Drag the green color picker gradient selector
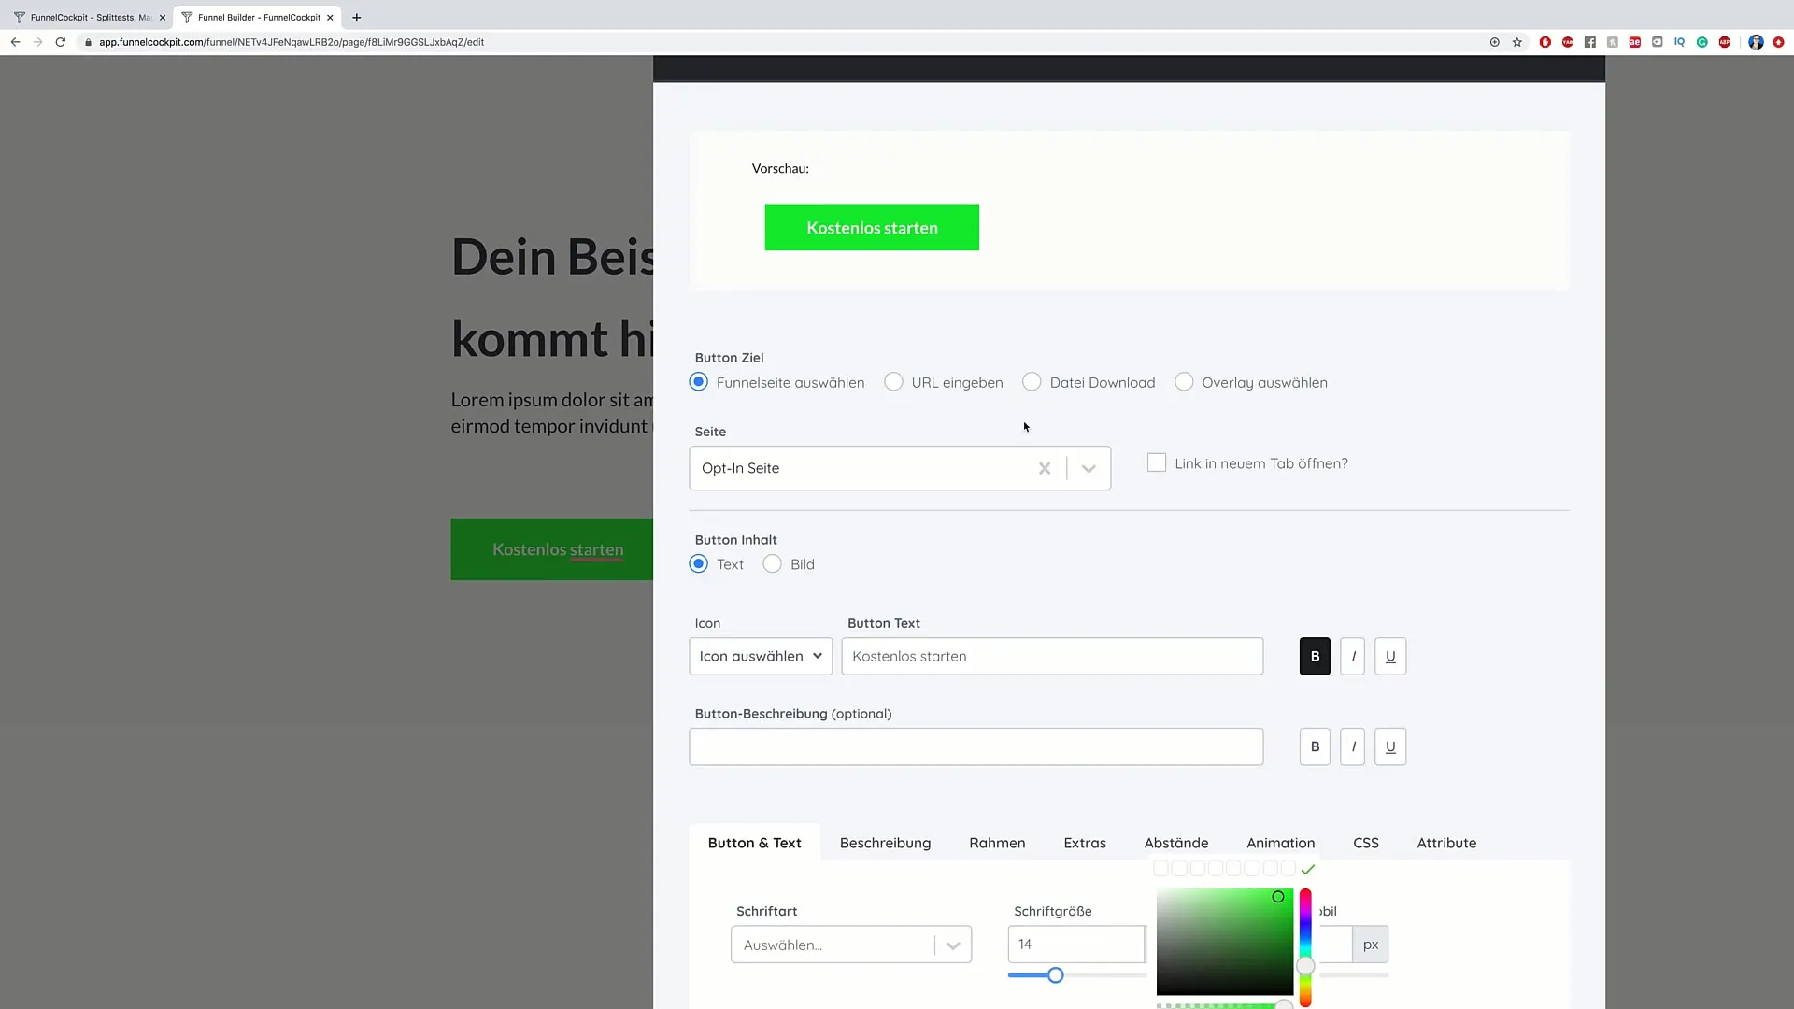This screenshot has height=1009, width=1794. 1277,896
